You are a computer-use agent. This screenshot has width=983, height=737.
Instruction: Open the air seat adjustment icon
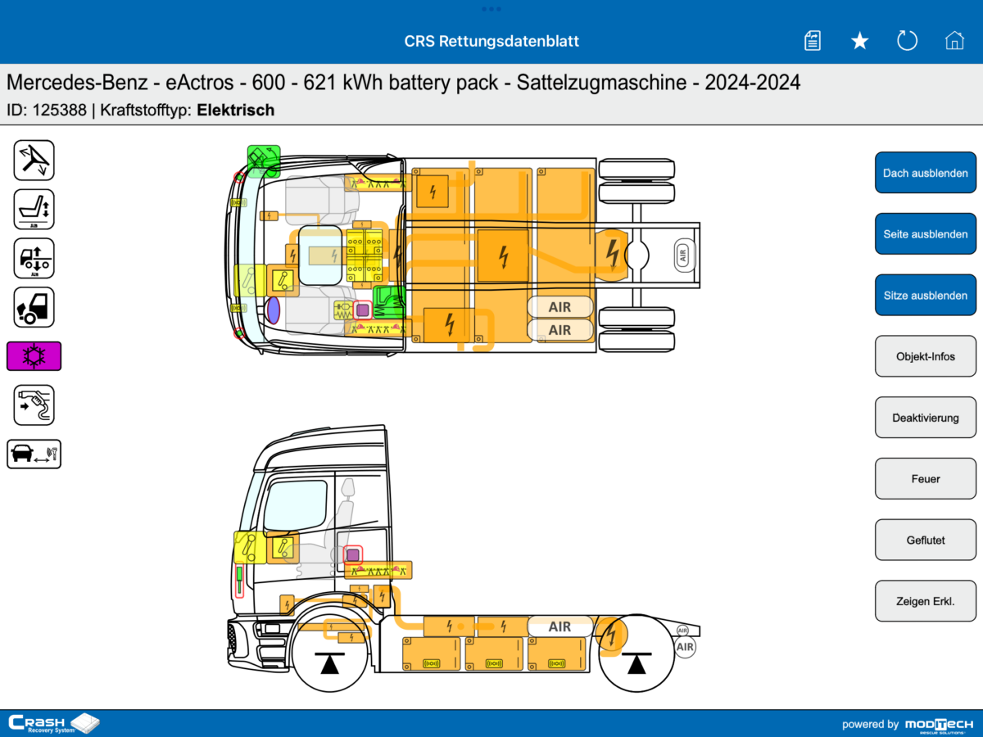[x=34, y=209]
